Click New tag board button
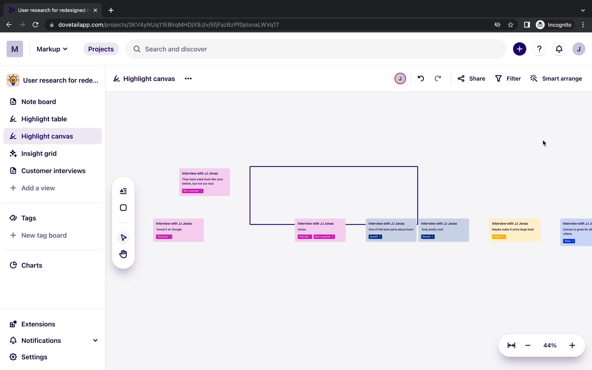This screenshot has width=592, height=370. 44,235
